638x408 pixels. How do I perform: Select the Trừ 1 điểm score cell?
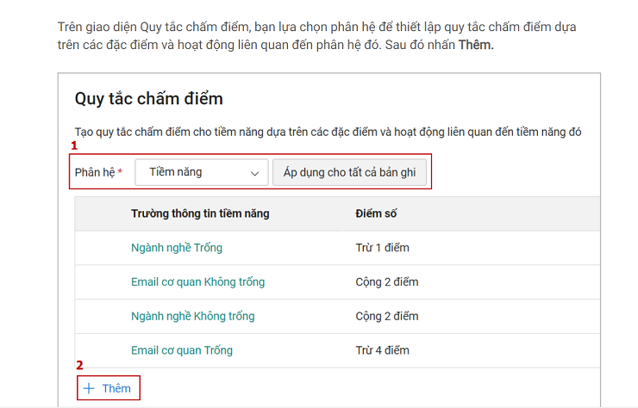pos(383,248)
